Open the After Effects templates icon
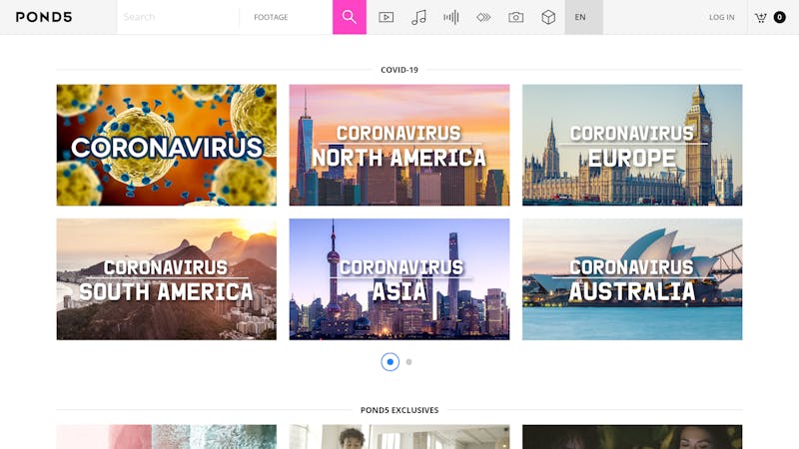This screenshot has height=449, width=799. click(x=483, y=17)
